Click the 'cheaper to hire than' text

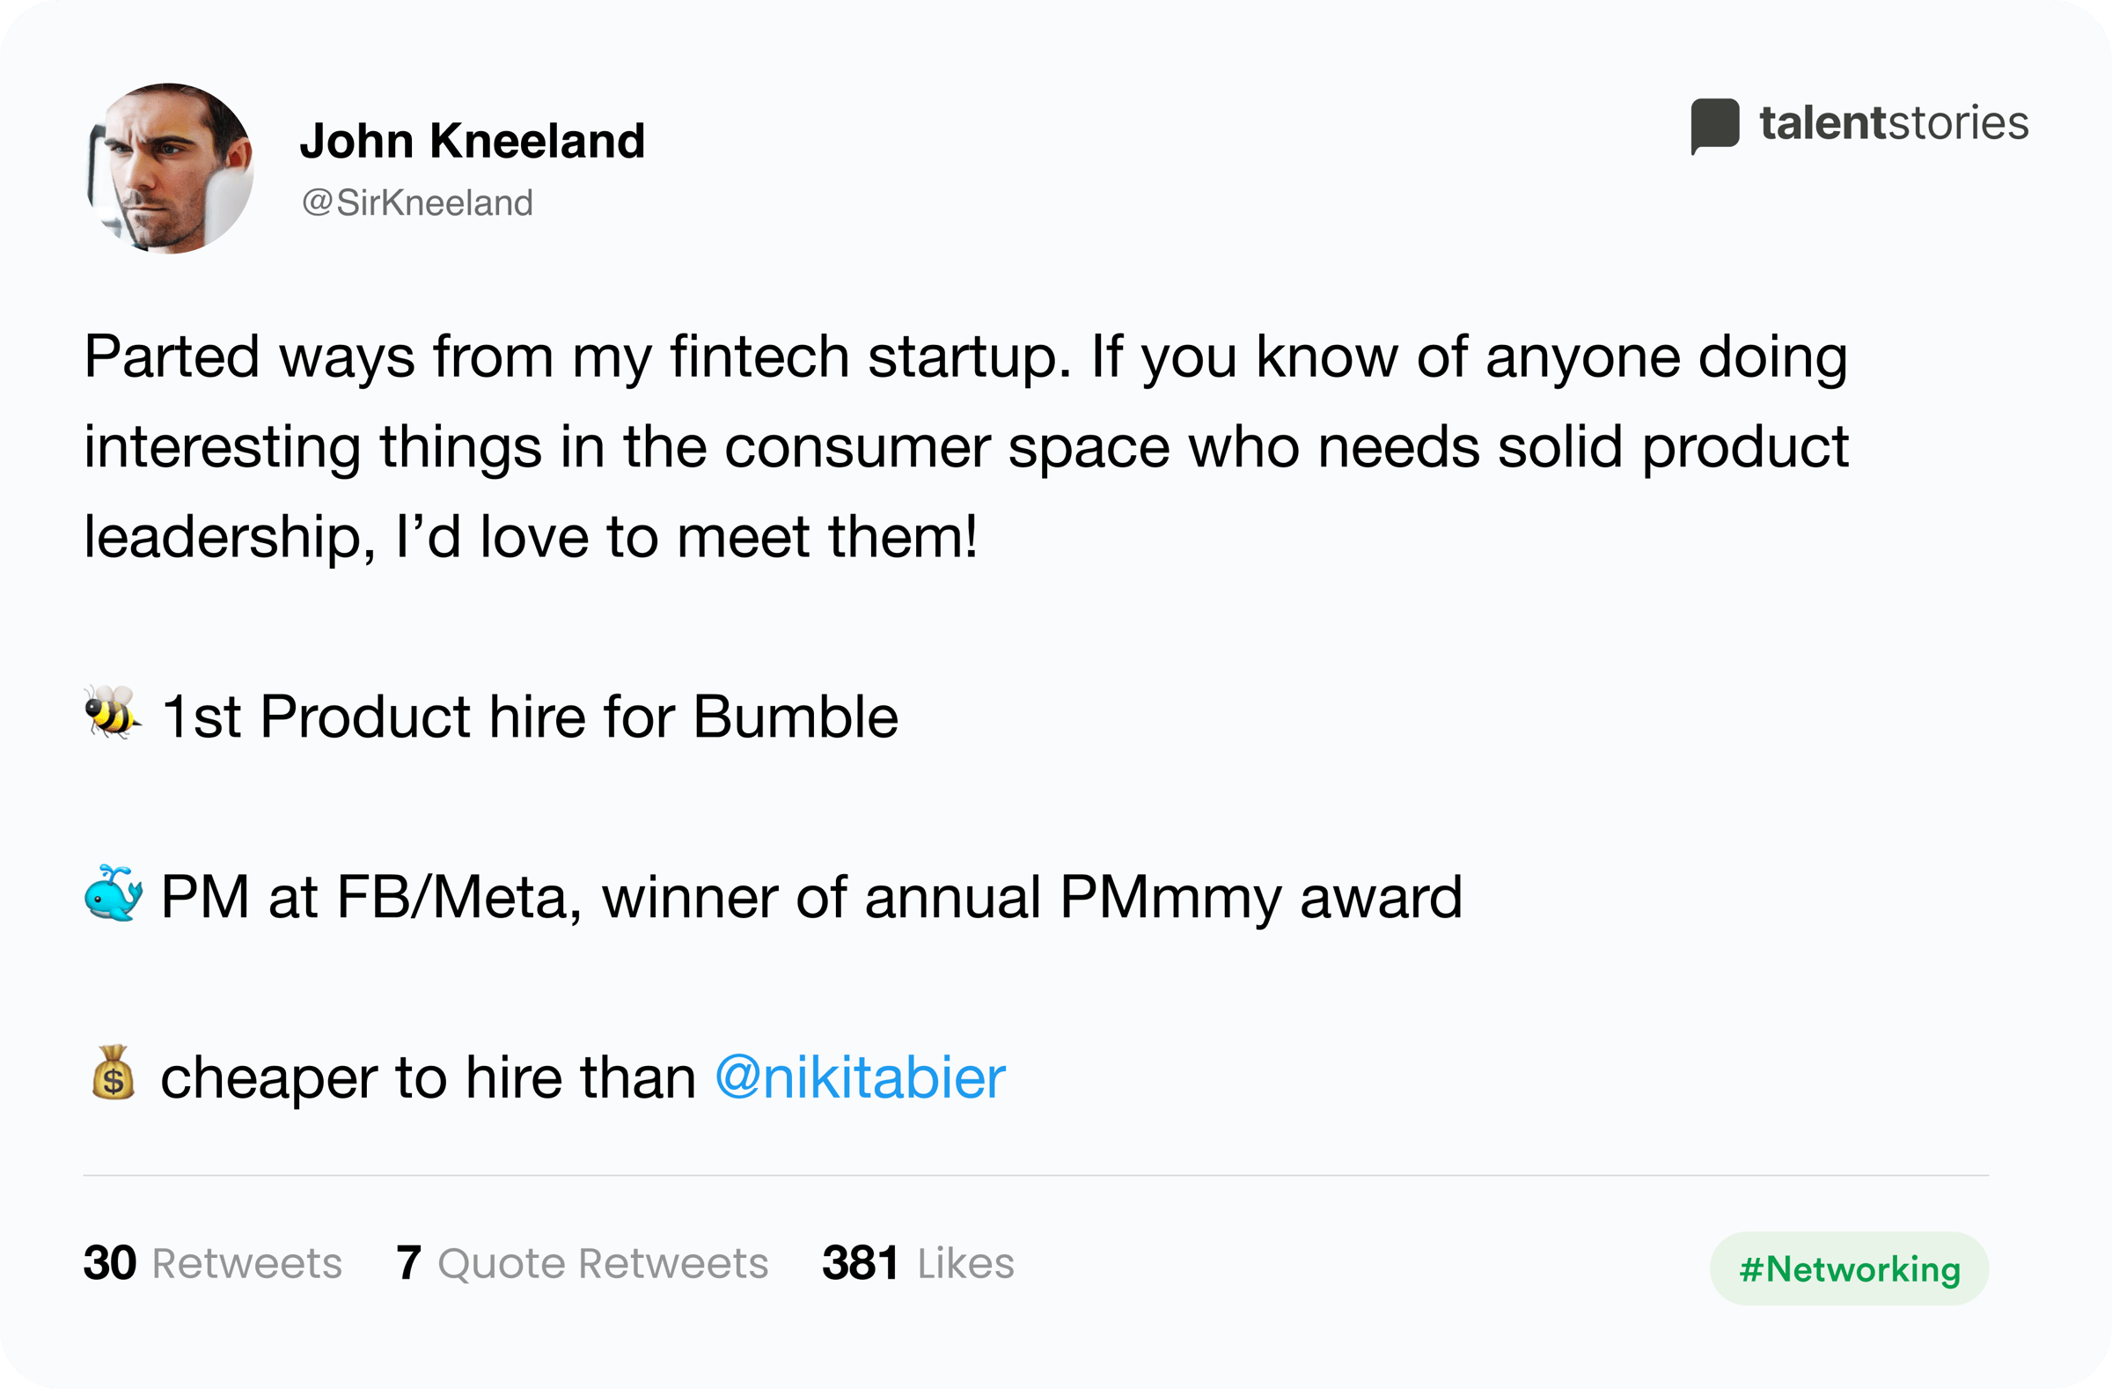[x=428, y=1077]
